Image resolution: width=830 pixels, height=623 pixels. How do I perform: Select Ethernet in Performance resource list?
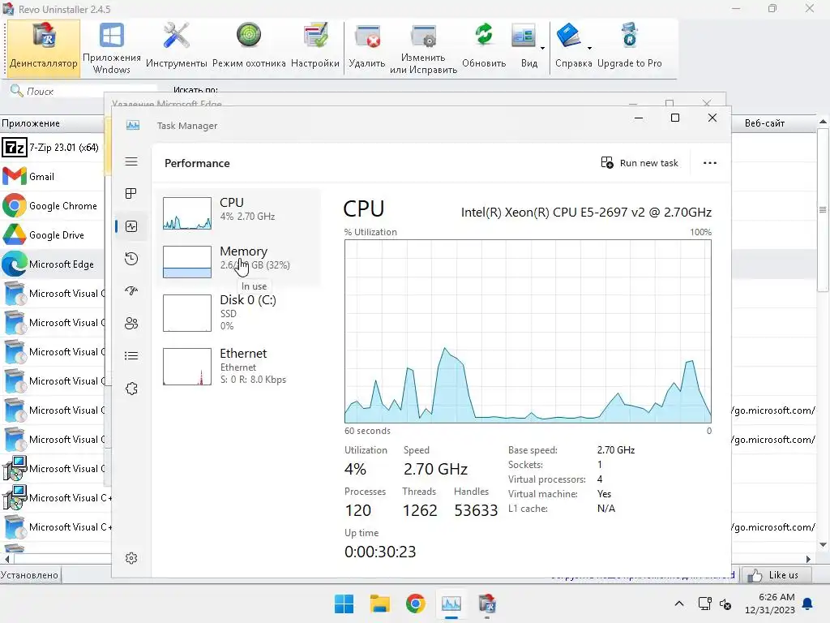click(x=238, y=366)
